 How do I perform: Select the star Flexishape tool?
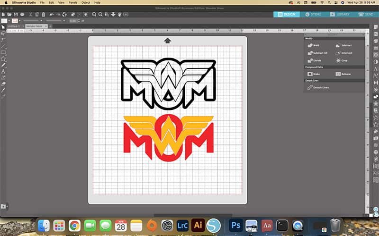3,59
